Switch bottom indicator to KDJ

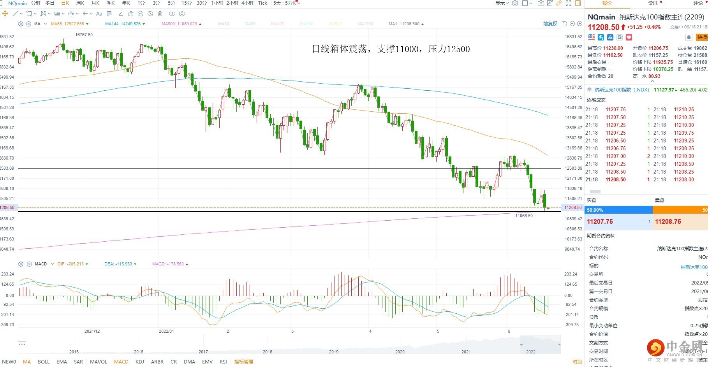(x=140, y=362)
